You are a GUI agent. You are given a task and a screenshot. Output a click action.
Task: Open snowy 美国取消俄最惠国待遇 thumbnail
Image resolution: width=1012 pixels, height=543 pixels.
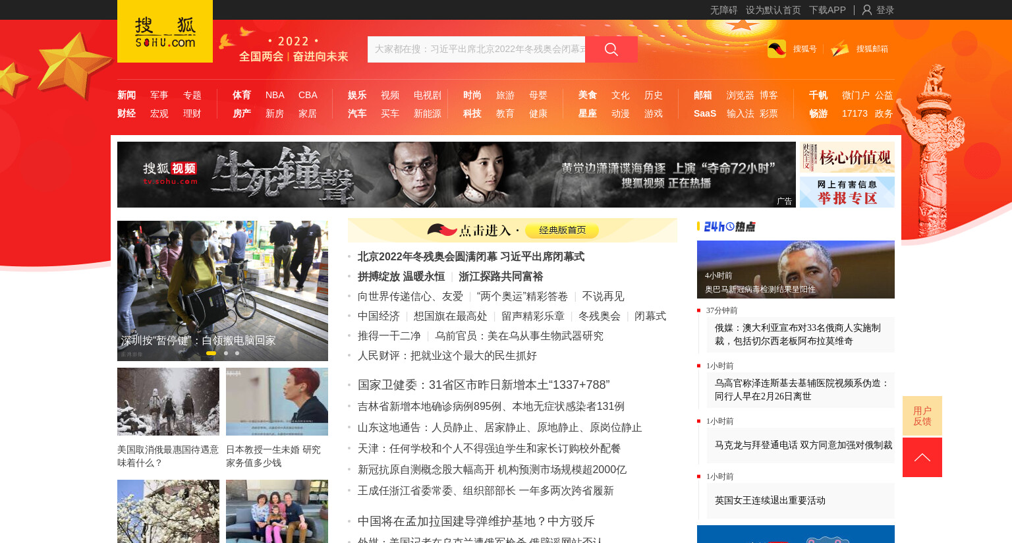click(x=168, y=401)
